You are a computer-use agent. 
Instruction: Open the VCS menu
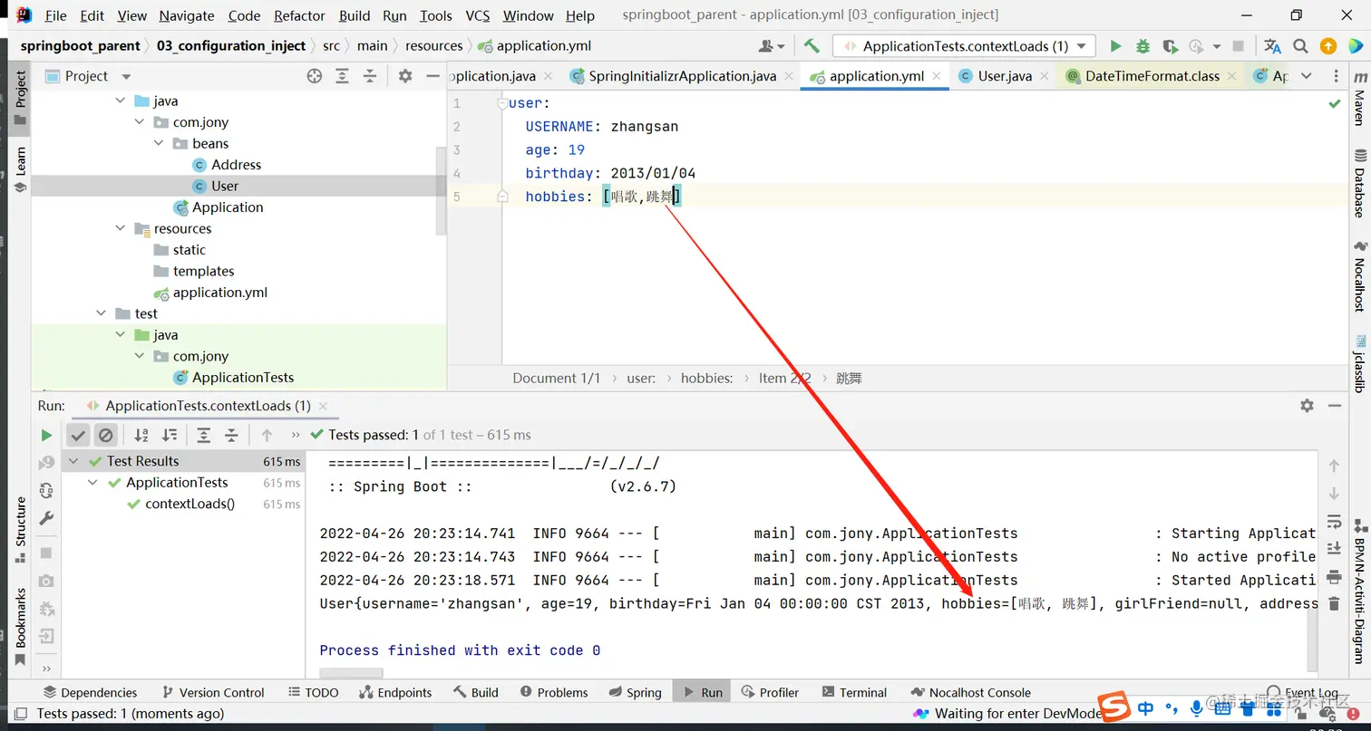478,15
